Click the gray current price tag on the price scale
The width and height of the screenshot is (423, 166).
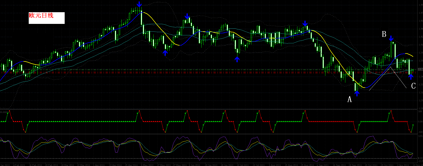click(x=420, y=69)
